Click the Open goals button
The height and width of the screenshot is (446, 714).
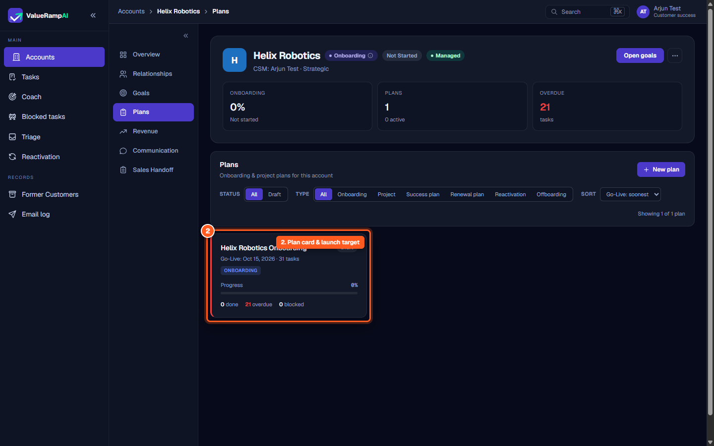point(640,56)
